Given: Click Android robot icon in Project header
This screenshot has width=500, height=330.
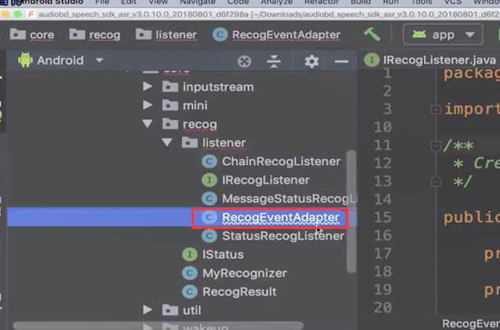Looking at the screenshot, I should tap(25, 60).
